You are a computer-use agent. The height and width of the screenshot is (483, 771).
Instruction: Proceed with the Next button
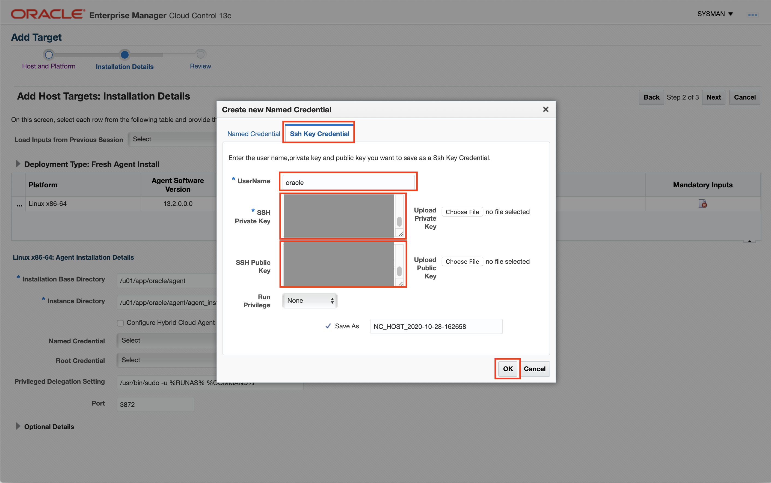(x=713, y=97)
